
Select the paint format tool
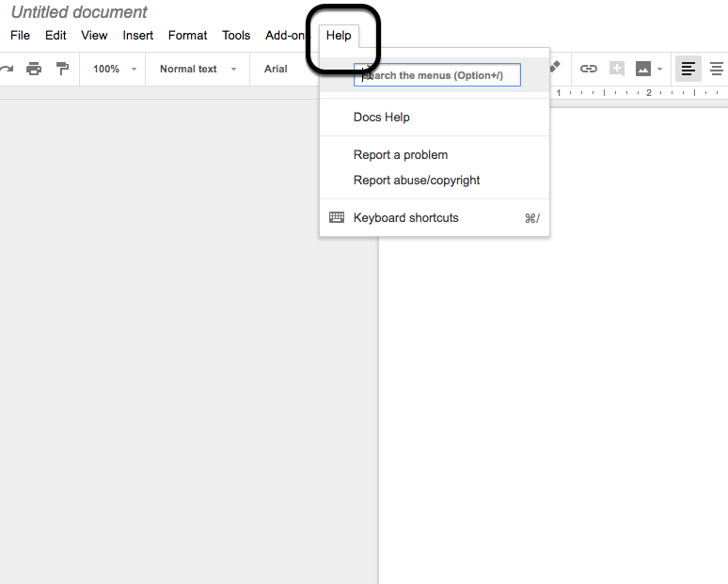(62, 69)
